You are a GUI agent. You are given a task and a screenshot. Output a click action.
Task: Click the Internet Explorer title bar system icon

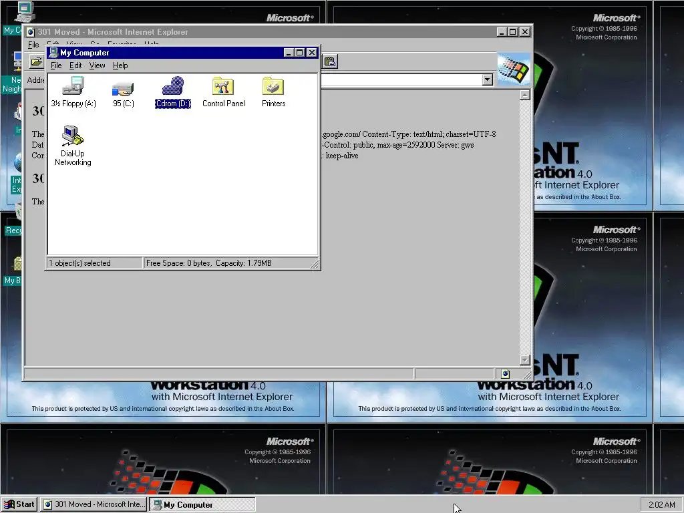point(31,32)
